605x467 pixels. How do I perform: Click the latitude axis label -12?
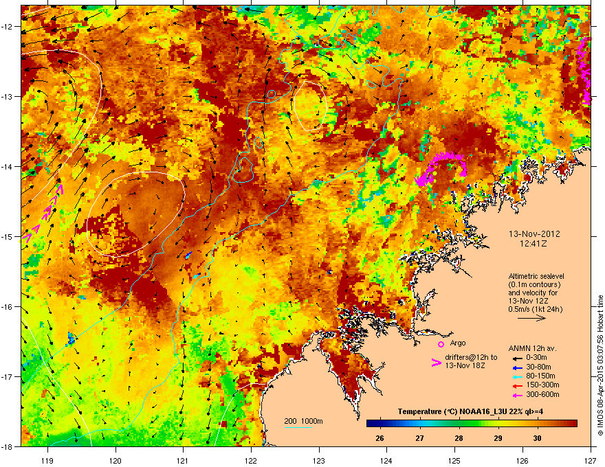[x=8, y=27]
